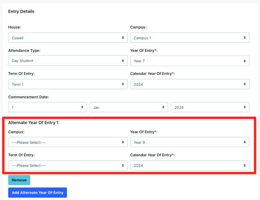Viewport: 260px width, 200px height.
Task: Click the arrow icon on the commencement year dropdown
Action: pos(245,107)
